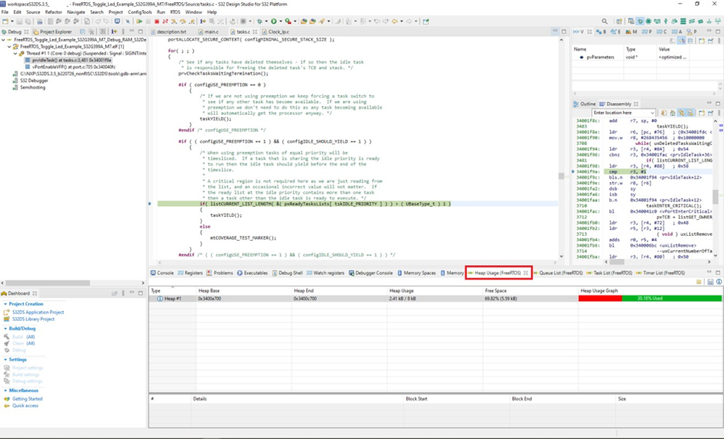The height and width of the screenshot is (439, 724).
Task: Switch to the Debug perspective icon
Action: [640, 21]
